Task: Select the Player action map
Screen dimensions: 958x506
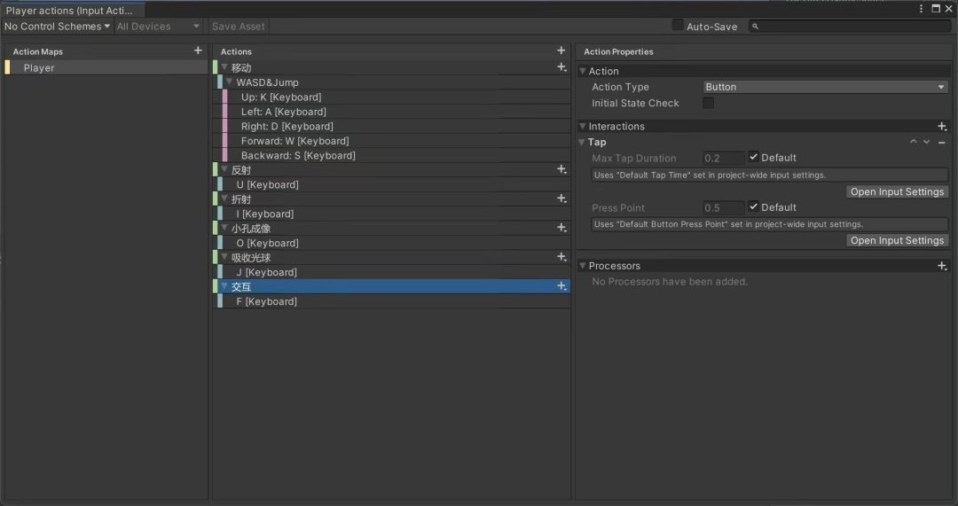Action: tap(106, 67)
